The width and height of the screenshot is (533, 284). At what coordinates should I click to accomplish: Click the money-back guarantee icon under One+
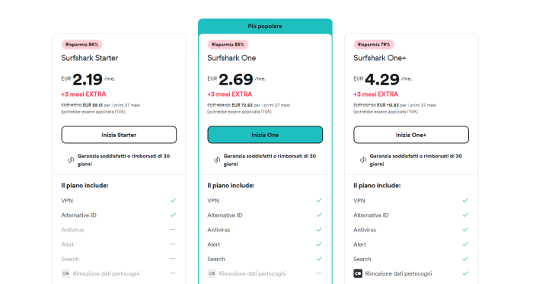click(x=363, y=160)
